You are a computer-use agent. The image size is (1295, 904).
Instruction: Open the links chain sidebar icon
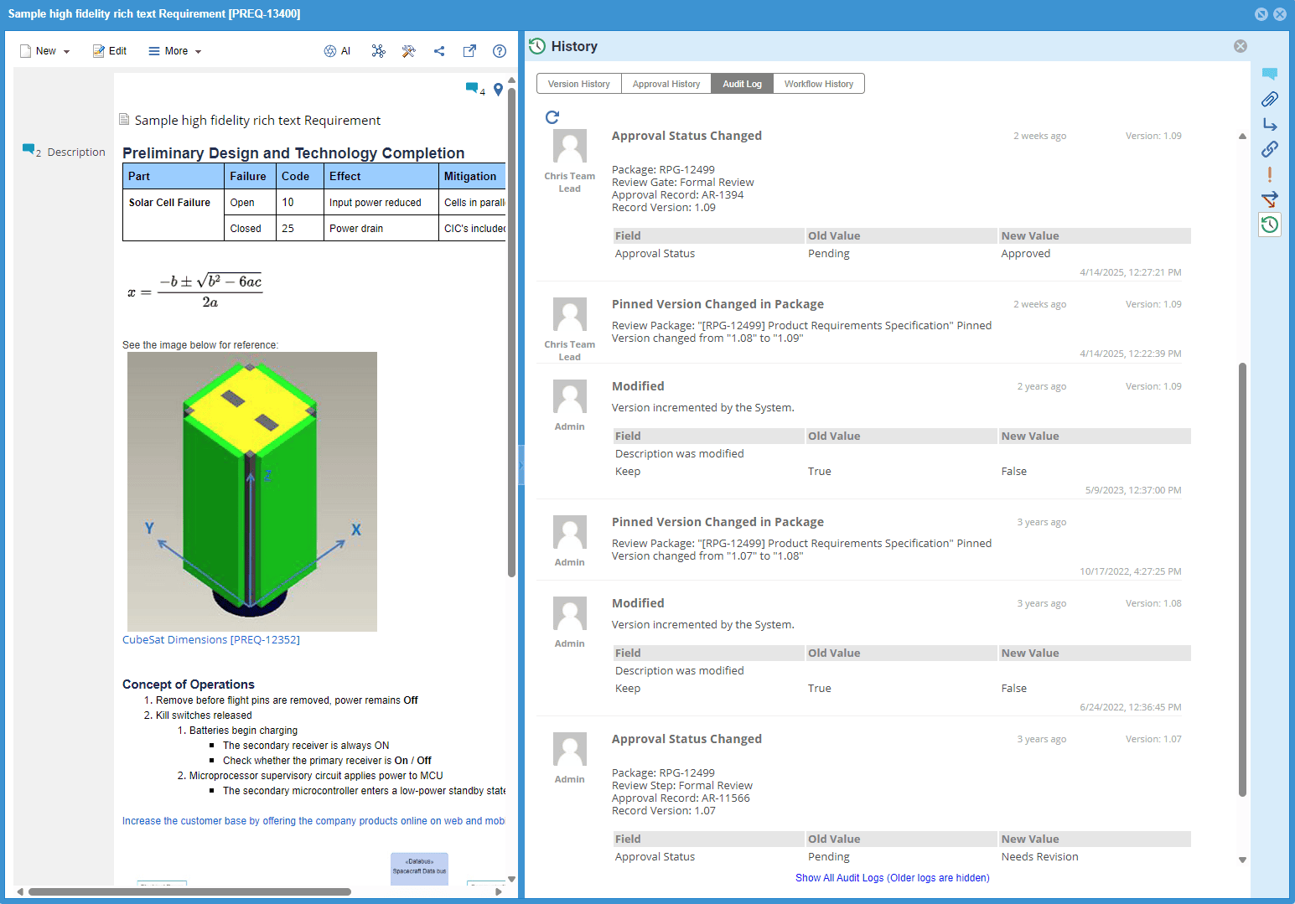(1269, 149)
